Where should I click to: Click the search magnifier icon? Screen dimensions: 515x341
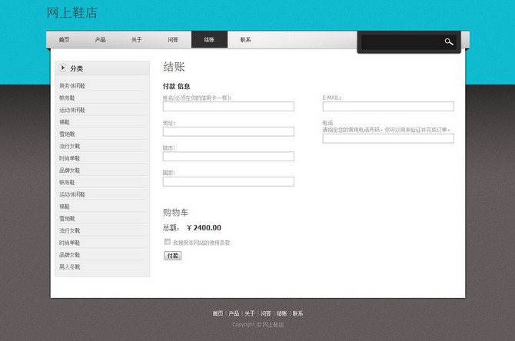[449, 42]
